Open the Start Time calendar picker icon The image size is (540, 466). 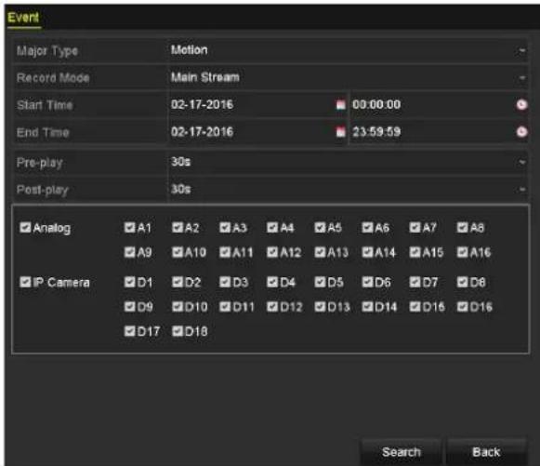coord(340,105)
